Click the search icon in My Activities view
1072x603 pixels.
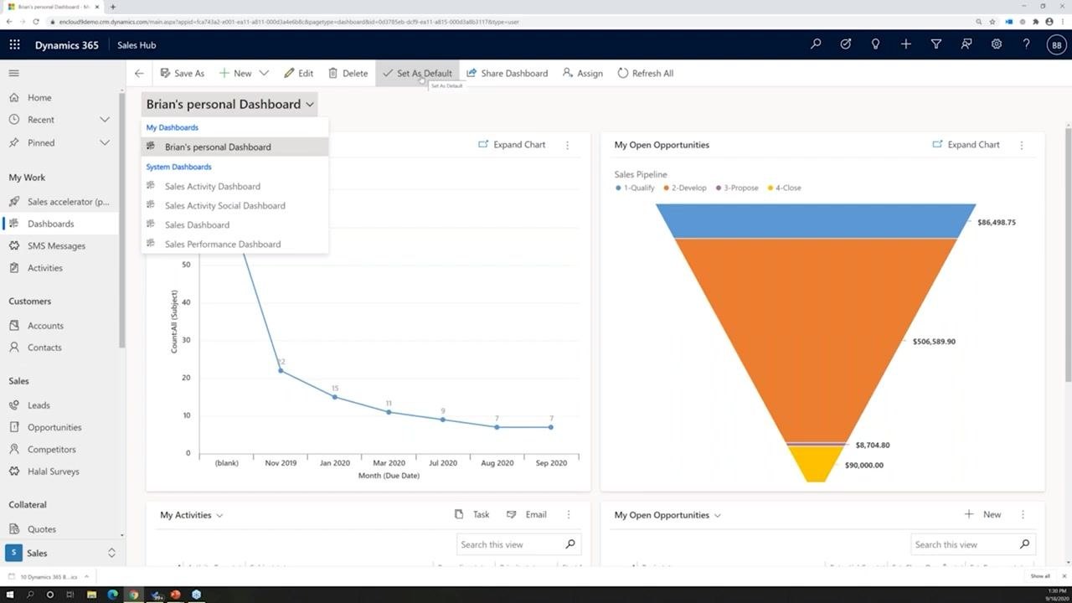click(x=570, y=544)
